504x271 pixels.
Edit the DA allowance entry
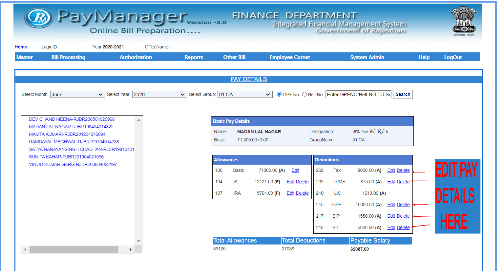[x=290, y=182]
